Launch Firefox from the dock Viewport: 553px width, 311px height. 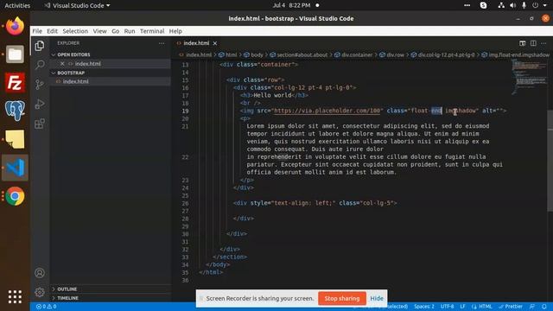15,26
